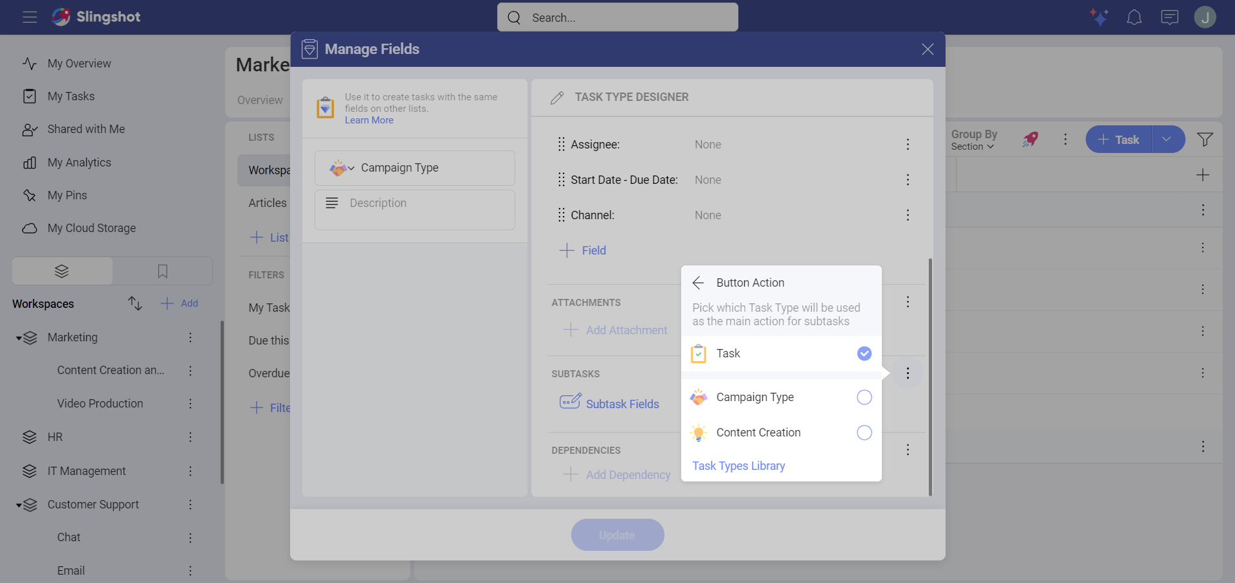Collapse the Customer Support workspace
This screenshot has width=1235, height=583.
coord(19,505)
